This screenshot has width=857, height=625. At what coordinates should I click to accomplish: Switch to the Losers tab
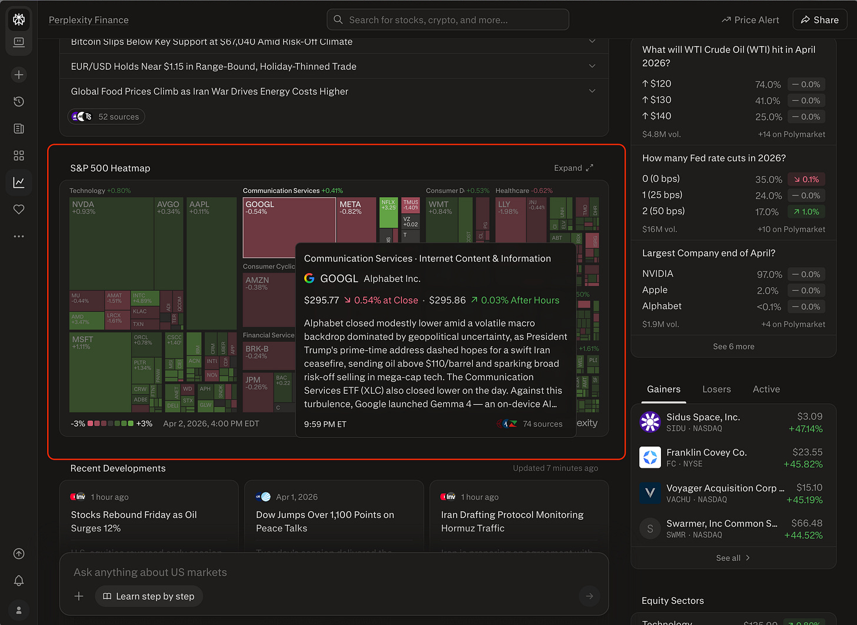point(716,389)
